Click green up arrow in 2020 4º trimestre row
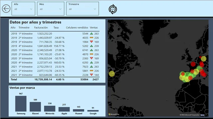 pos(92,62)
